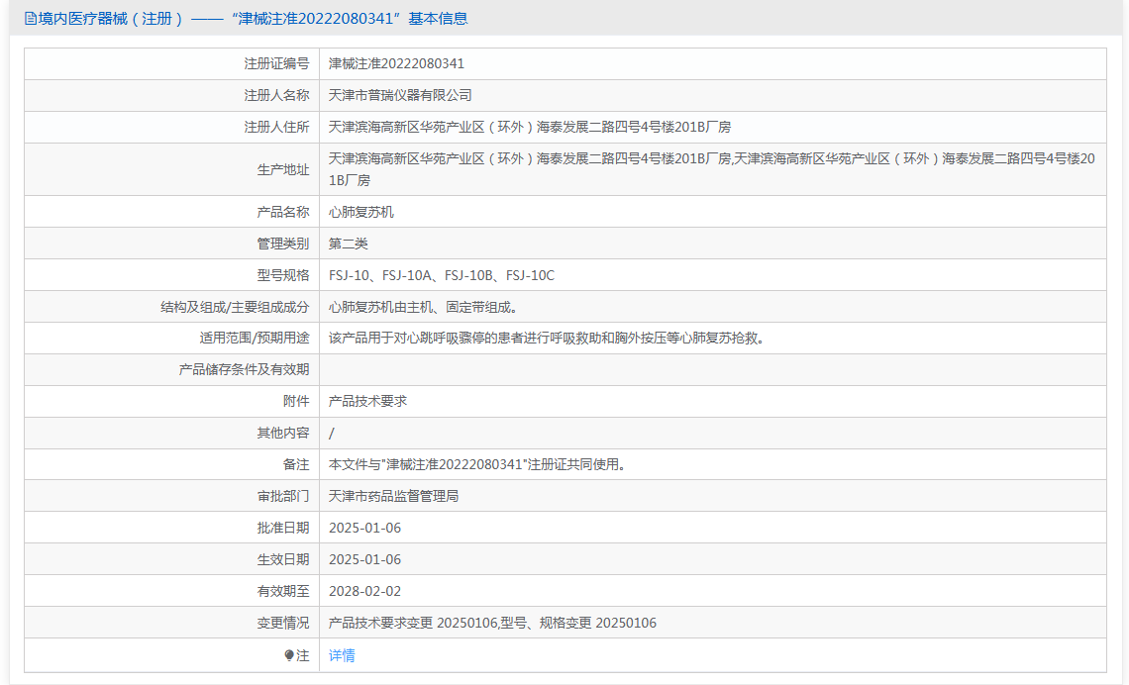Viewport: 1129px width, 685px height.
Task: Click the slash value in 其他内容 row
Action: coord(332,434)
